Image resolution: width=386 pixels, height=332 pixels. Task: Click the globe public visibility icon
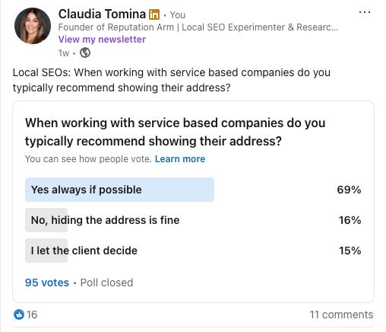coord(85,53)
